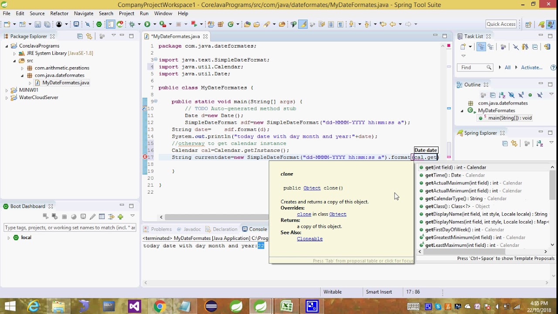Open Google Chrome from the taskbar
The image size is (558, 314).
(160, 307)
